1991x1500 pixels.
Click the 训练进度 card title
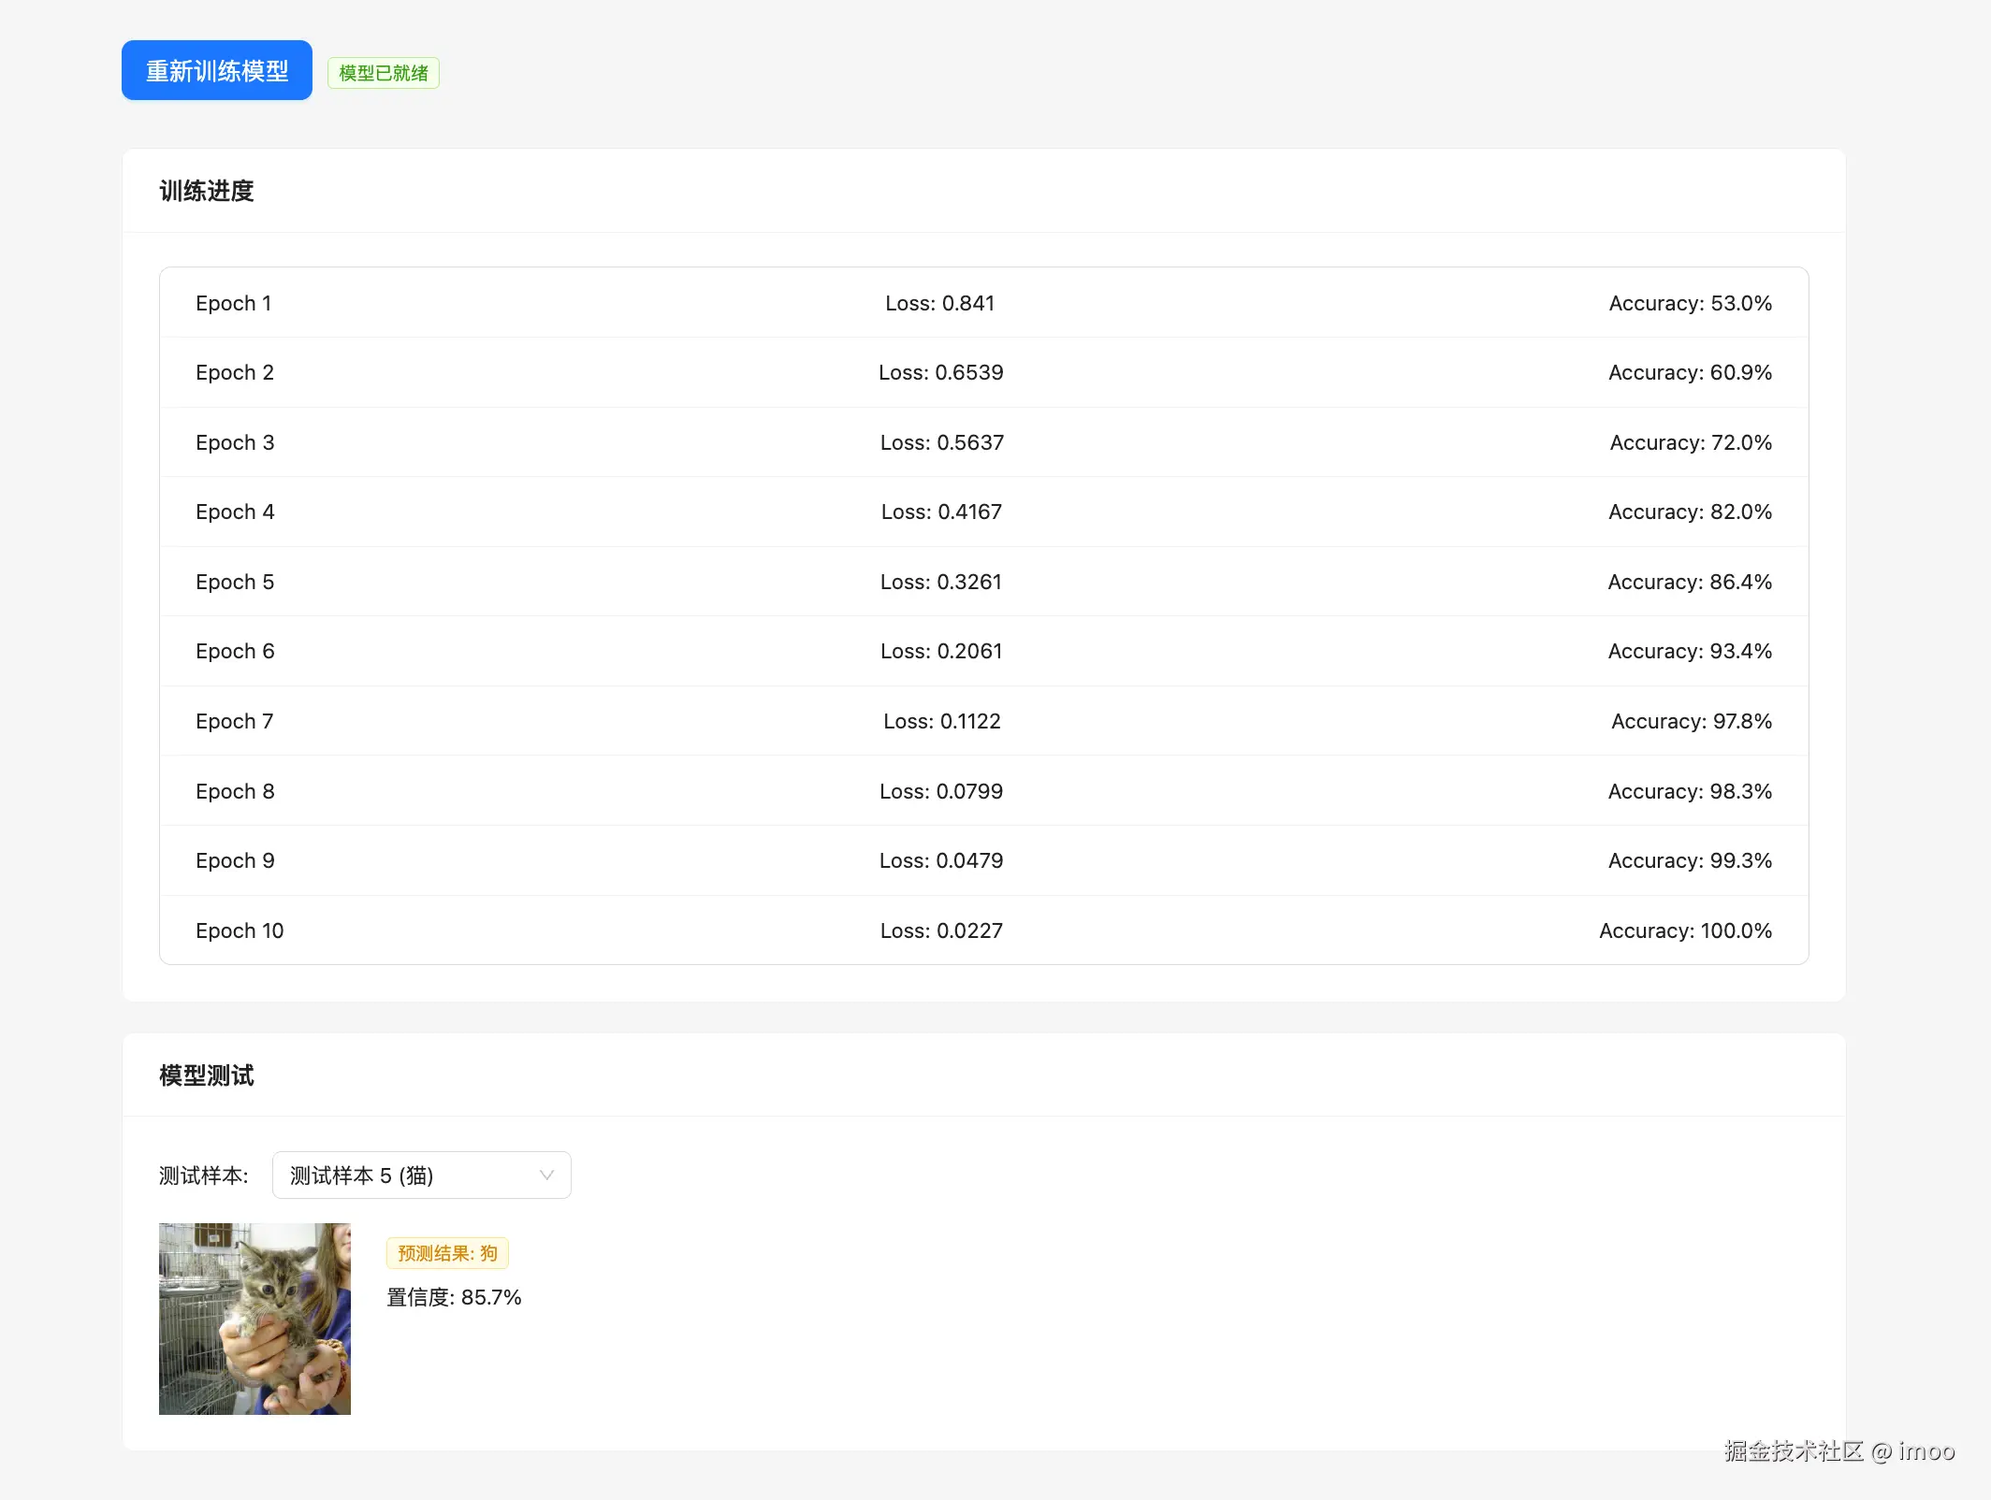point(207,191)
